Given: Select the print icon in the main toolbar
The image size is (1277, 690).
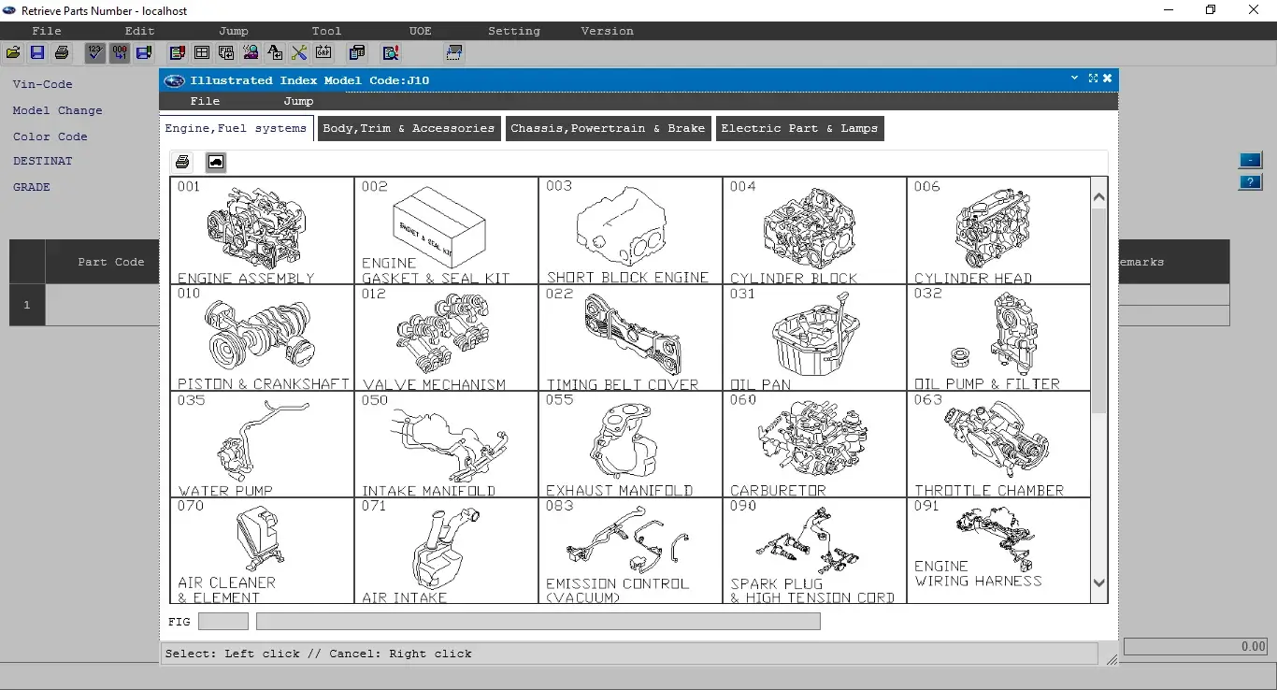Looking at the screenshot, I should tap(62, 53).
